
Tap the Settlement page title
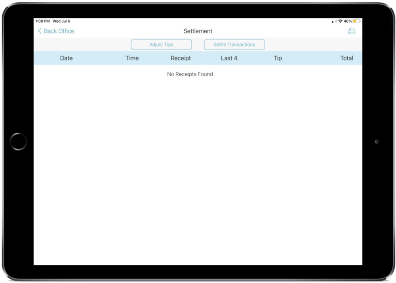click(198, 31)
